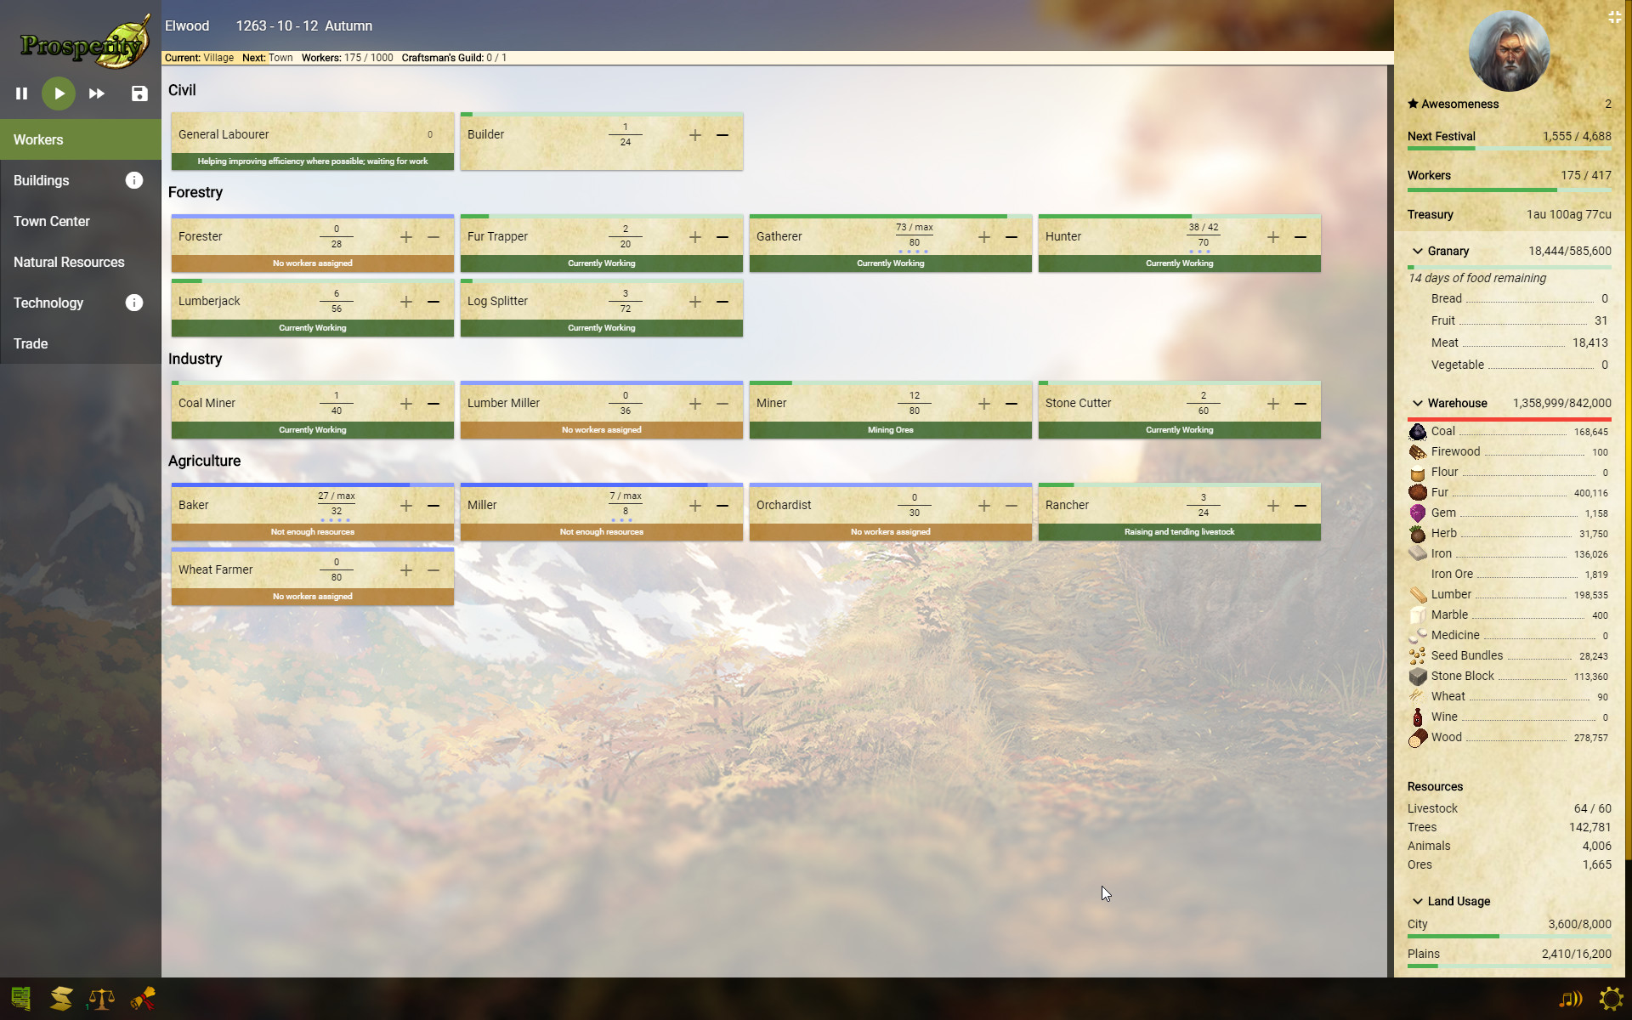Remove a worker from the Lumberjack job

click(x=433, y=302)
